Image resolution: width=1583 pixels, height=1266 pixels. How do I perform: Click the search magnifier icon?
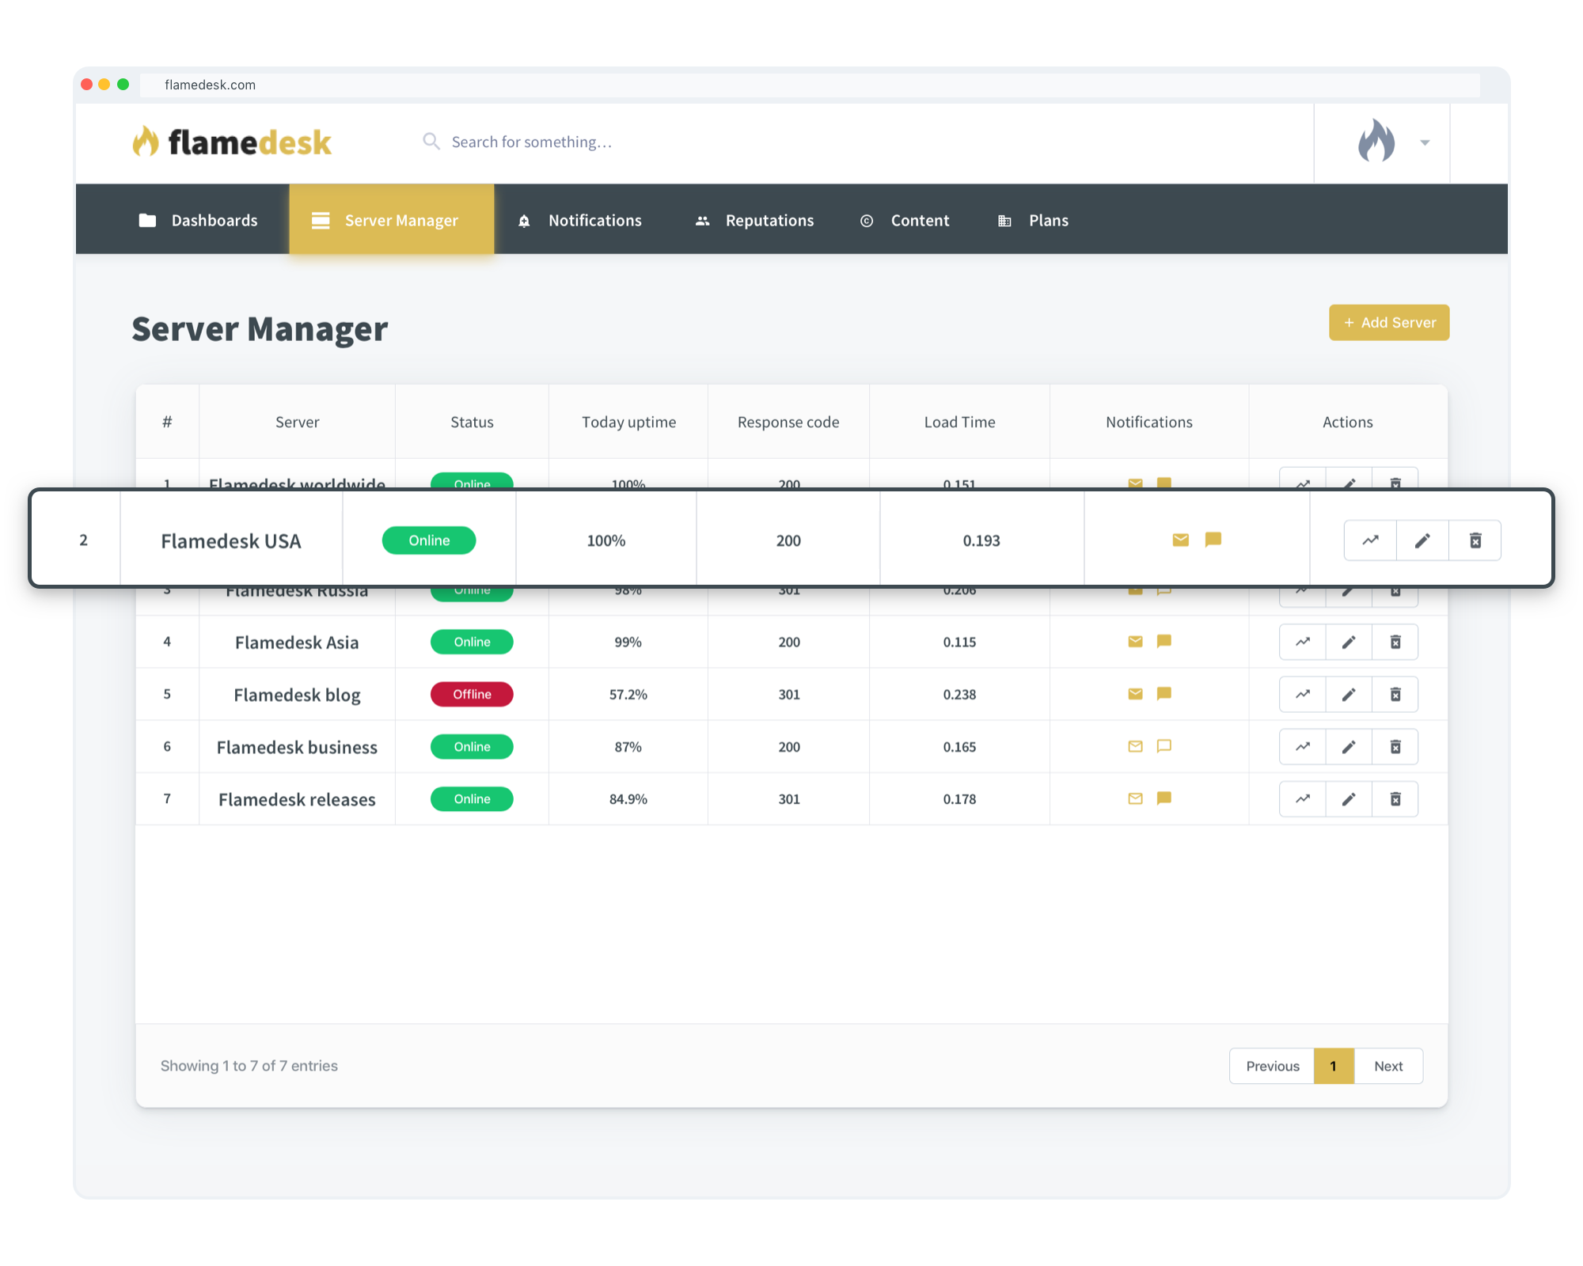click(x=431, y=141)
